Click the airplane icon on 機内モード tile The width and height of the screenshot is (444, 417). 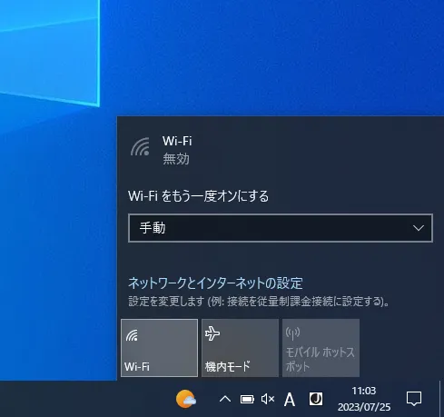212,333
